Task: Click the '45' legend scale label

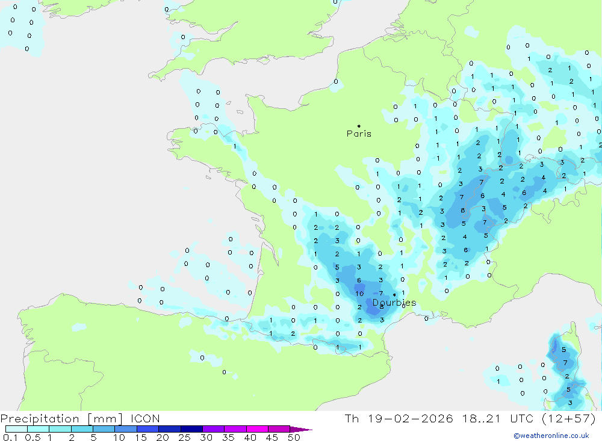Action: point(272,437)
